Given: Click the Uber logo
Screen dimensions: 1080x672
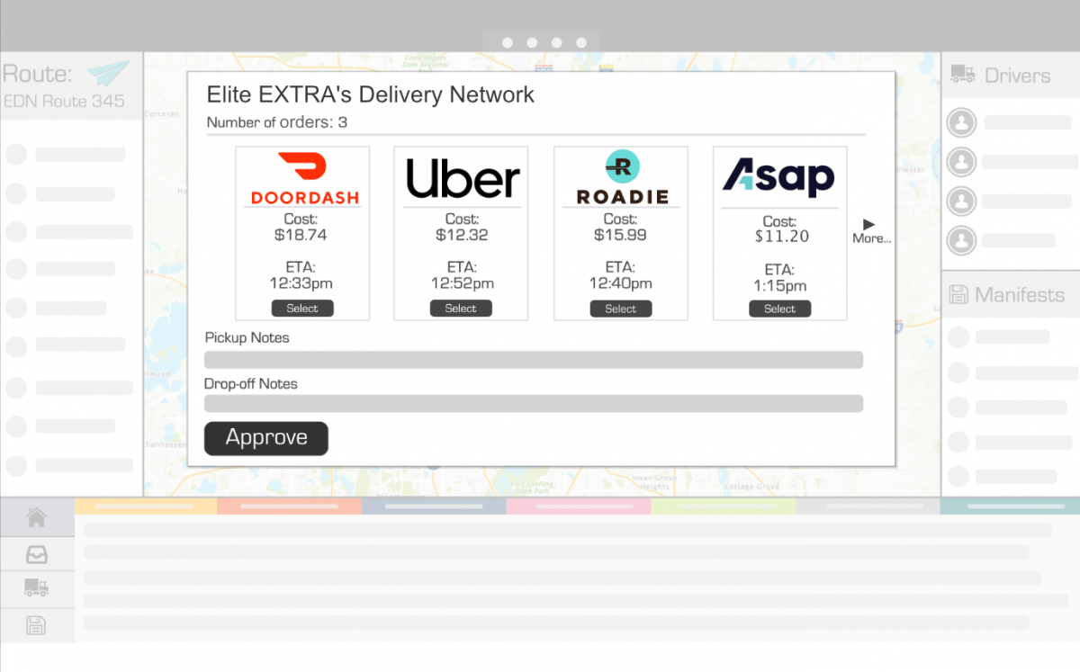Looking at the screenshot, I should coord(461,177).
